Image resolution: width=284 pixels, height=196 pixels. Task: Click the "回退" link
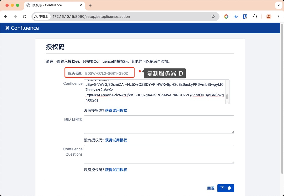(211, 188)
